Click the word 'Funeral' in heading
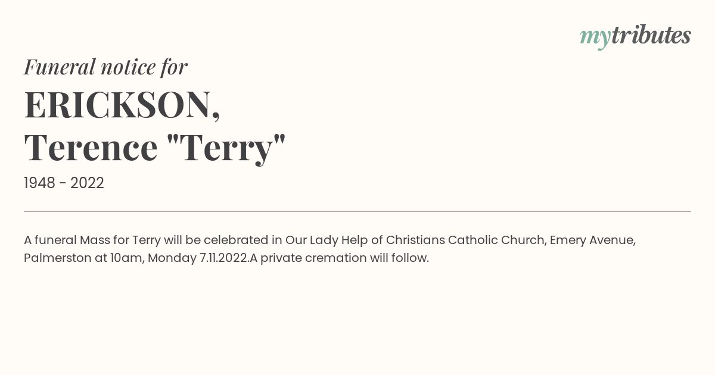715x375 pixels. (58, 67)
